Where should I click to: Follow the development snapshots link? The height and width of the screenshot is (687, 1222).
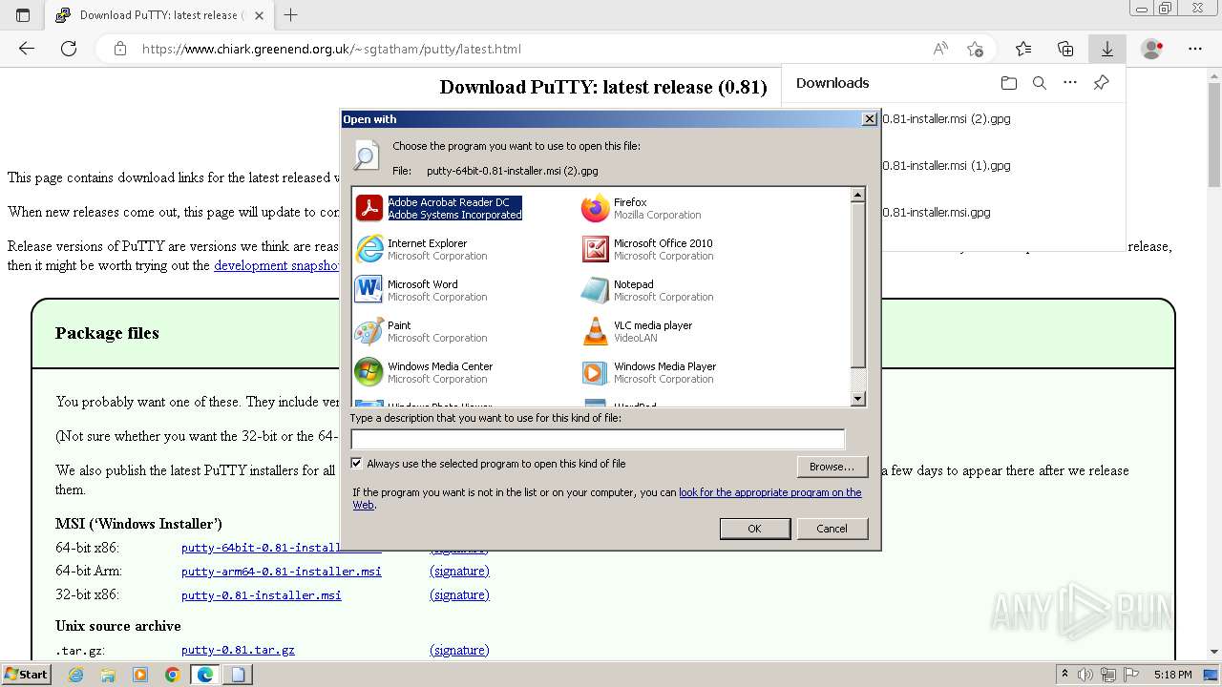point(277,265)
